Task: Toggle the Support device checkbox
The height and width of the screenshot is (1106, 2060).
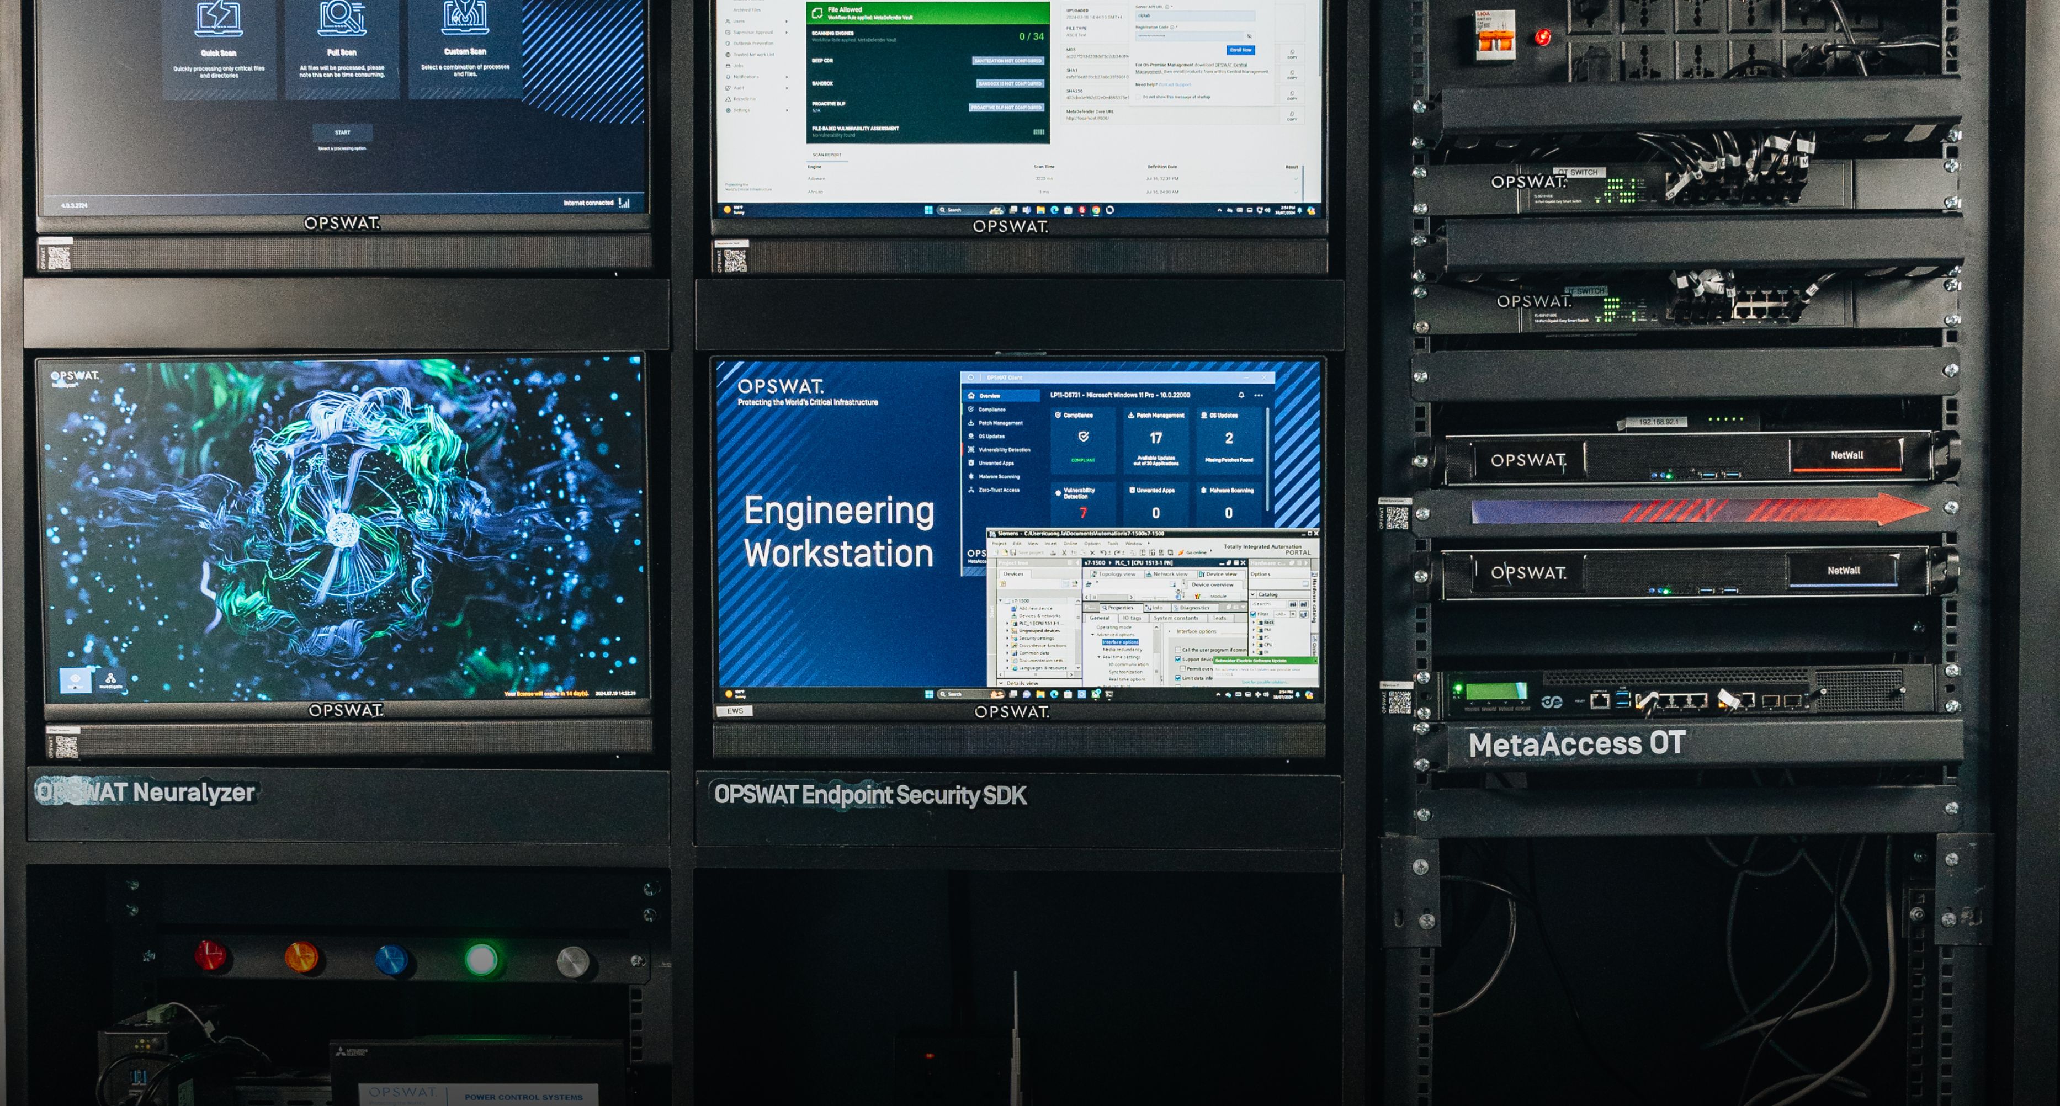Action: [x=1178, y=660]
